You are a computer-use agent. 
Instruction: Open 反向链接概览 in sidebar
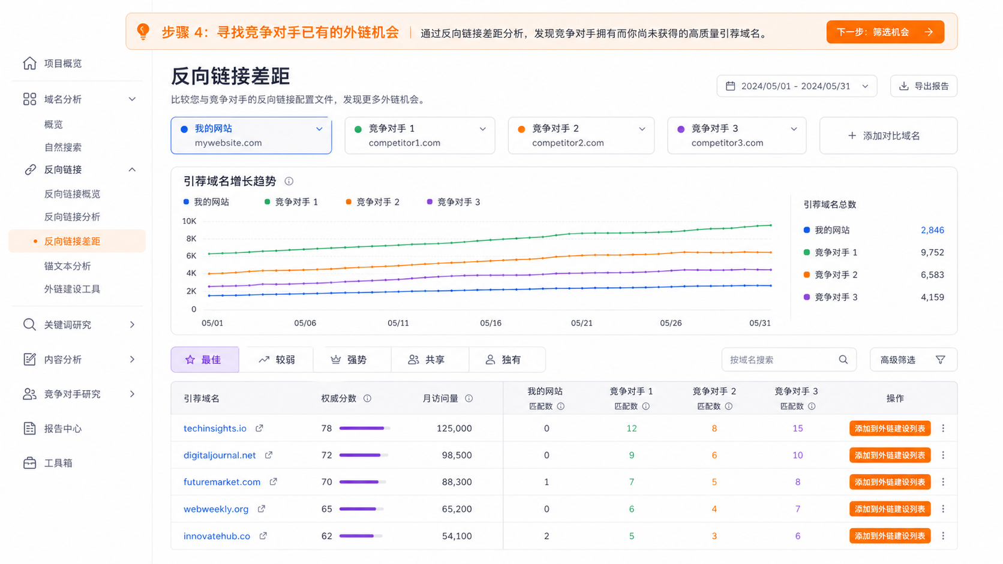click(x=73, y=194)
